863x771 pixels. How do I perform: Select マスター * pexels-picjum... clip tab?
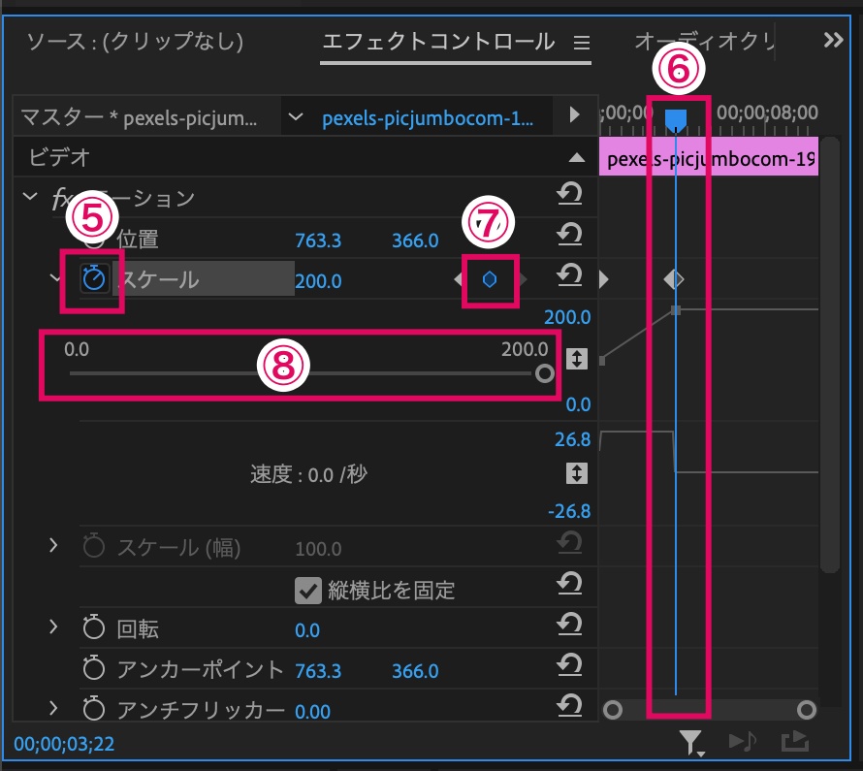[x=139, y=117]
